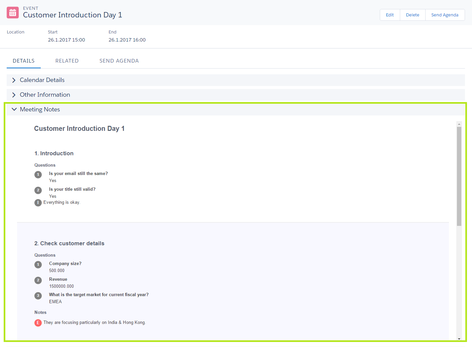Click number 3 badge beside target market question
472x347 pixels.
click(38, 295)
